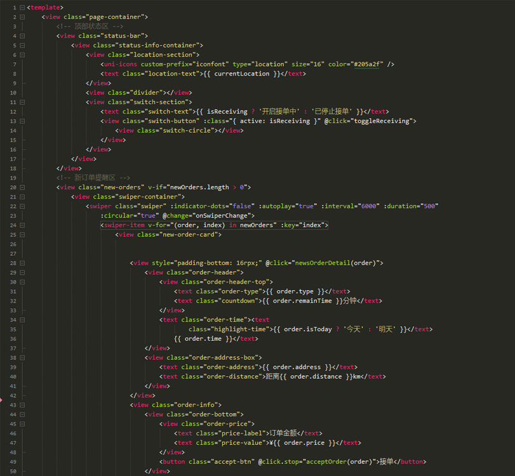Click 'order.distance' expression on line 40
Screen dimensions: 515x476
[316, 376]
